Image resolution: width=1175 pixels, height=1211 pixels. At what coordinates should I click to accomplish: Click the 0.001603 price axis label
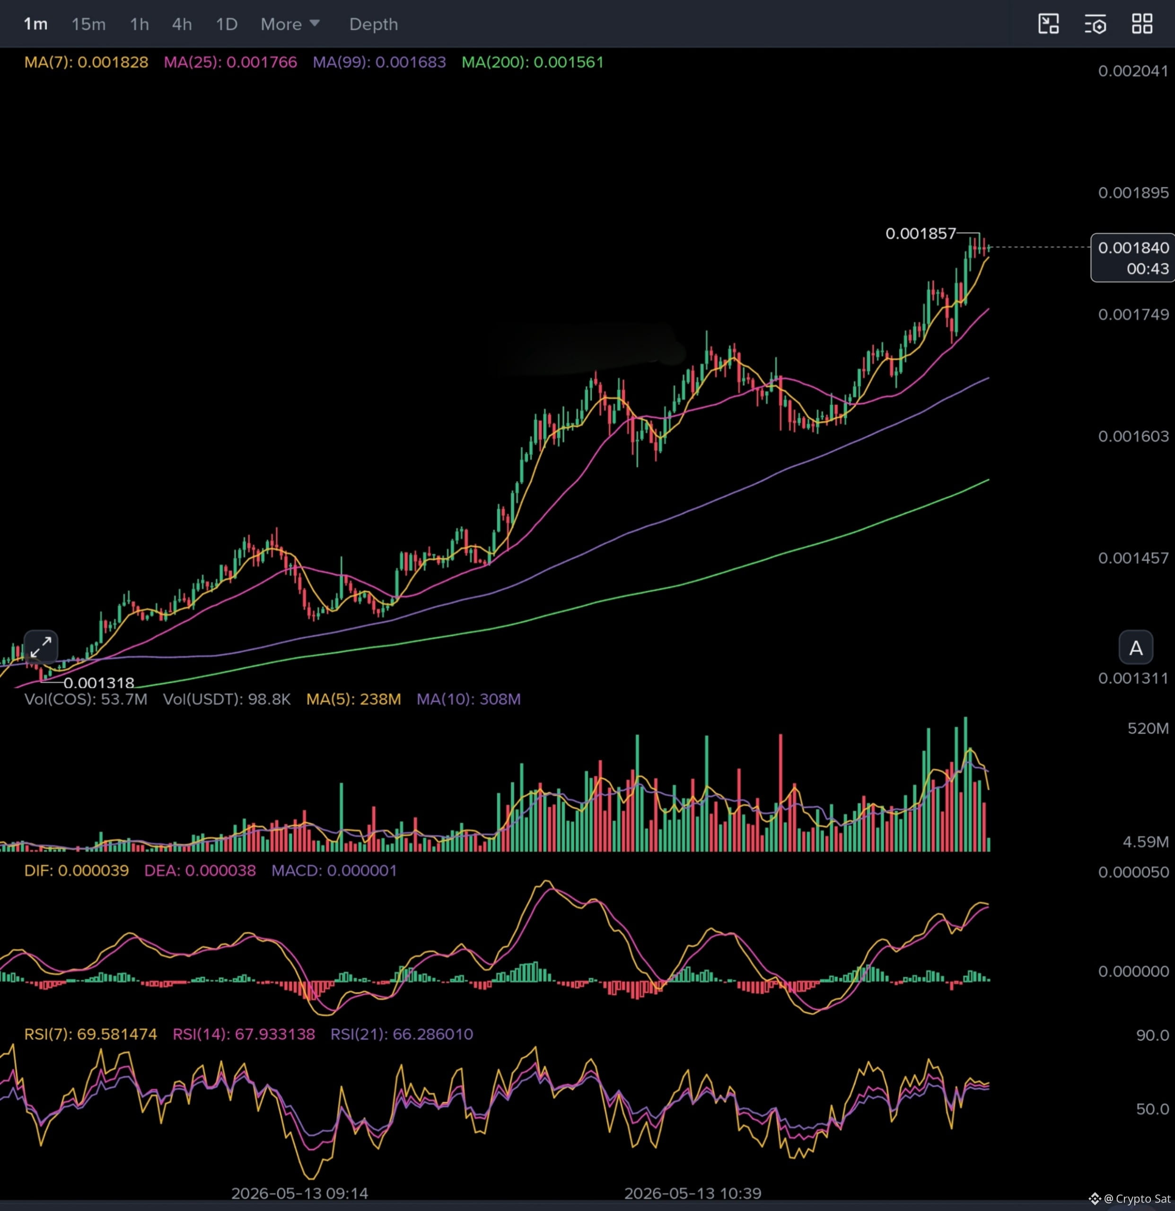(1133, 436)
